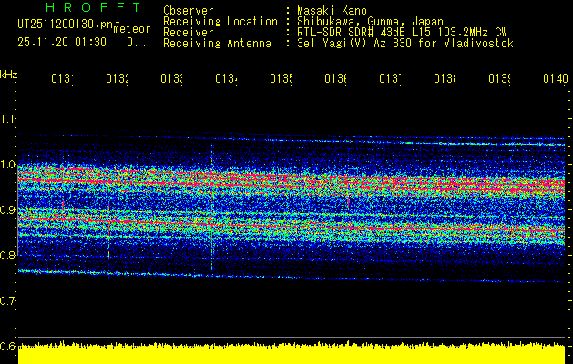Click the 0132 time axis marker
The image size is (573, 364).
pos(117,79)
